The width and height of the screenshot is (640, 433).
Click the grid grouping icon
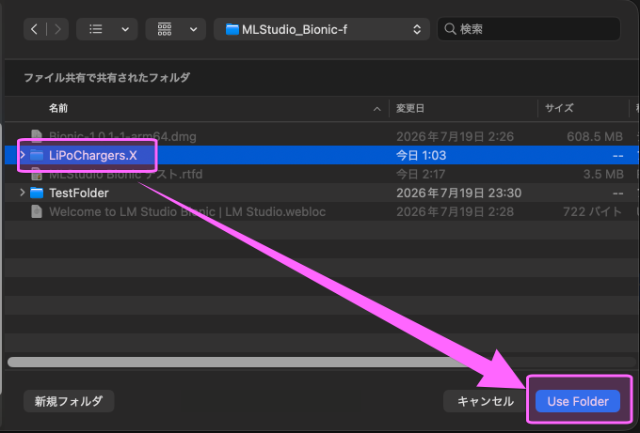click(x=165, y=29)
